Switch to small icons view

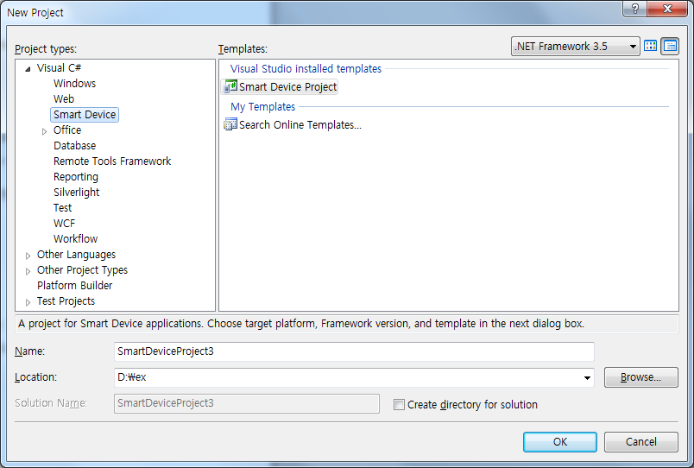(x=670, y=47)
